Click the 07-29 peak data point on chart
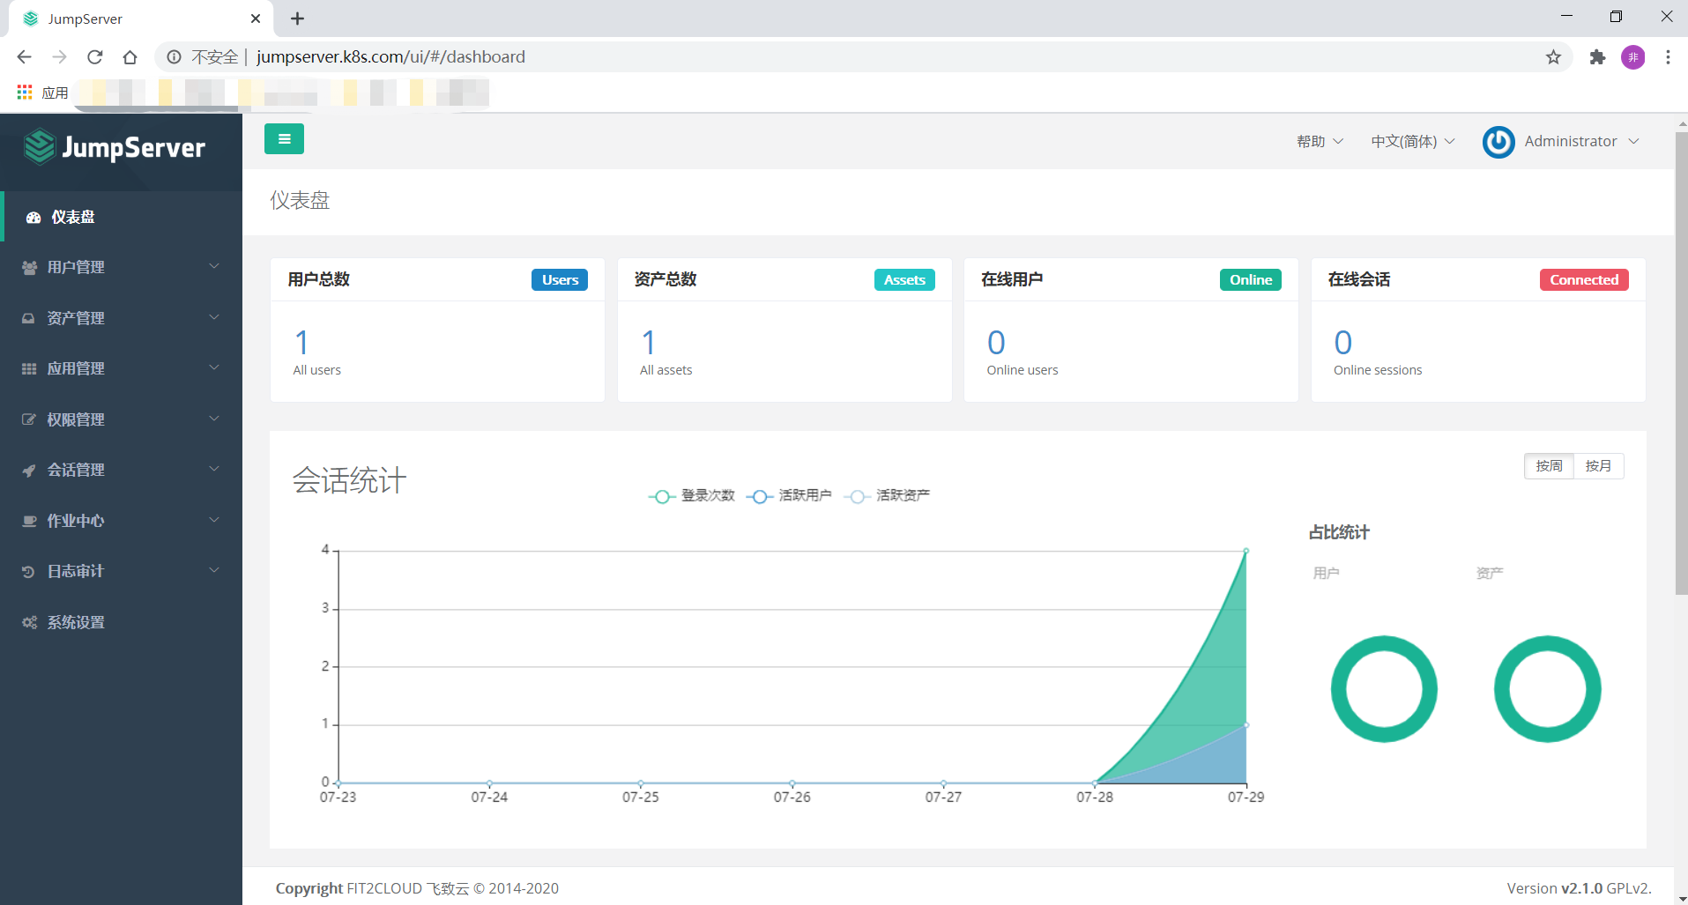The image size is (1688, 905). [x=1246, y=551]
